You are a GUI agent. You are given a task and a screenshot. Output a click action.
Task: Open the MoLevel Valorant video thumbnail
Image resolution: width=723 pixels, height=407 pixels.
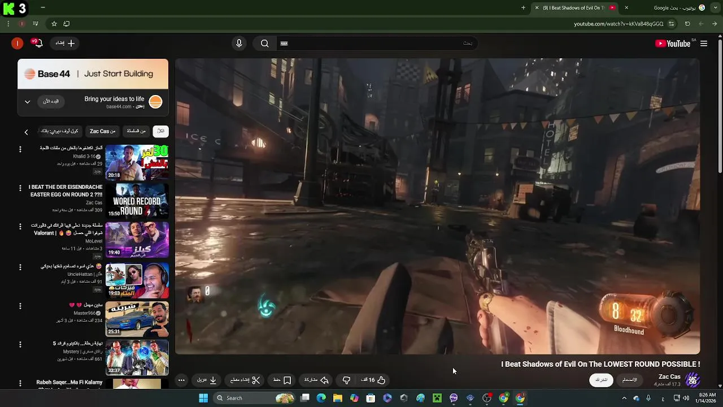pos(137,239)
